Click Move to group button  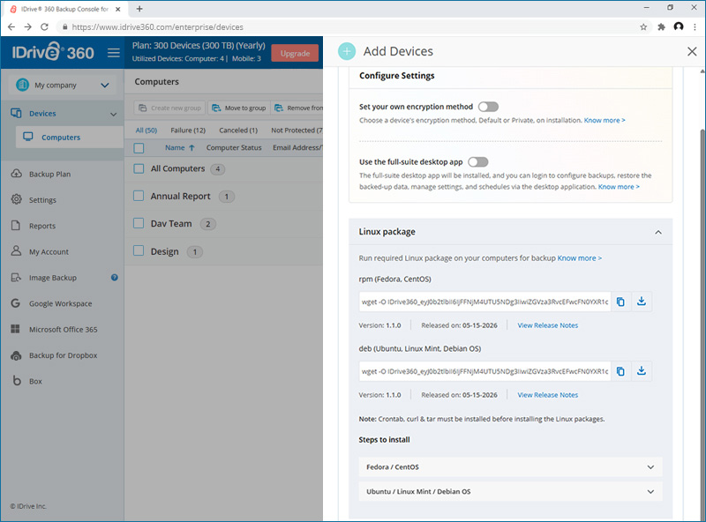(239, 108)
